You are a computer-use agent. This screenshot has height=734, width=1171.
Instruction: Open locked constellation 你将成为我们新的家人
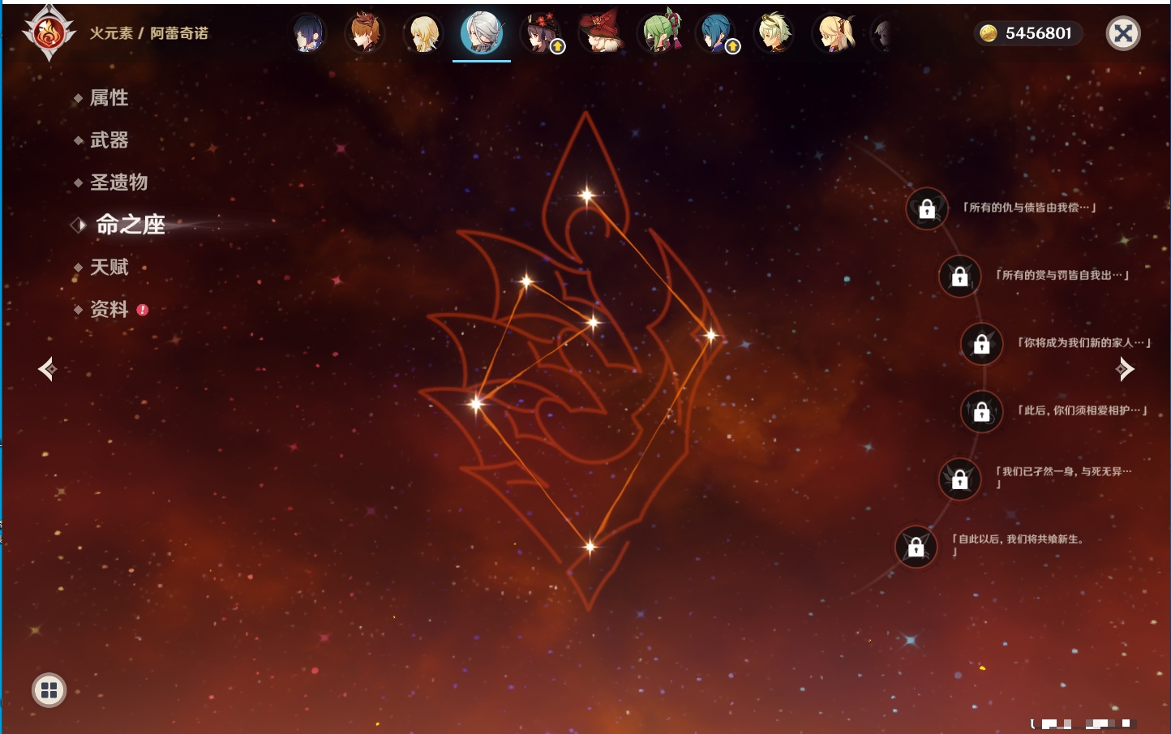point(981,343)
